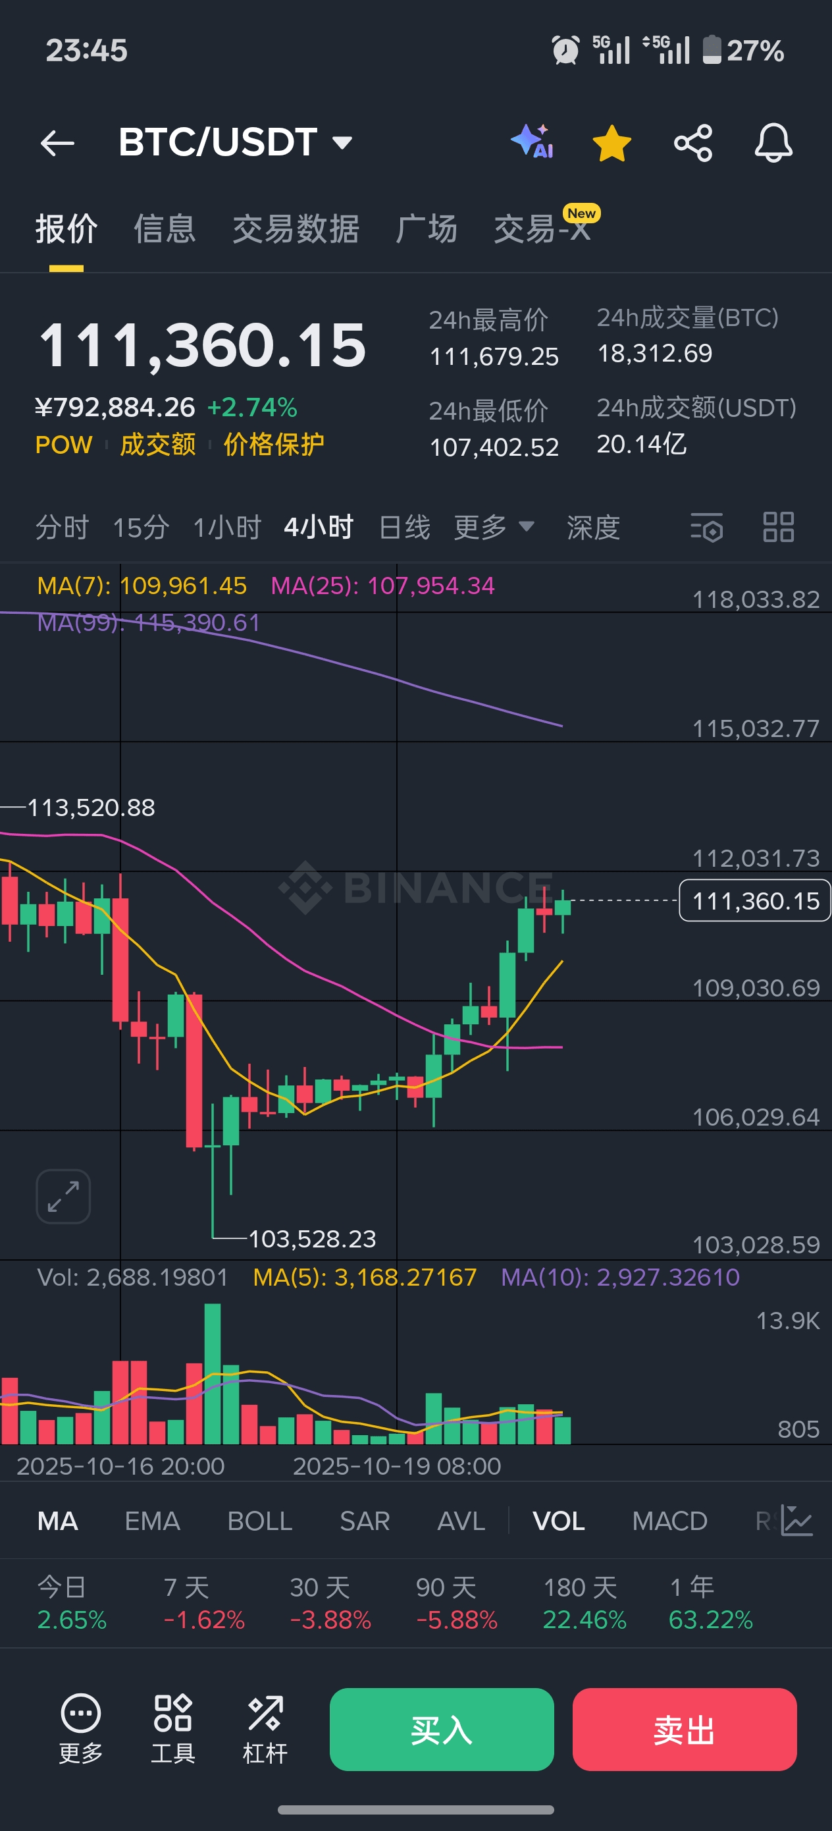This screenshot has height=1831, width=832.
Task: Toggle the BOLL overlay indicator
Action: [259, 1521]
